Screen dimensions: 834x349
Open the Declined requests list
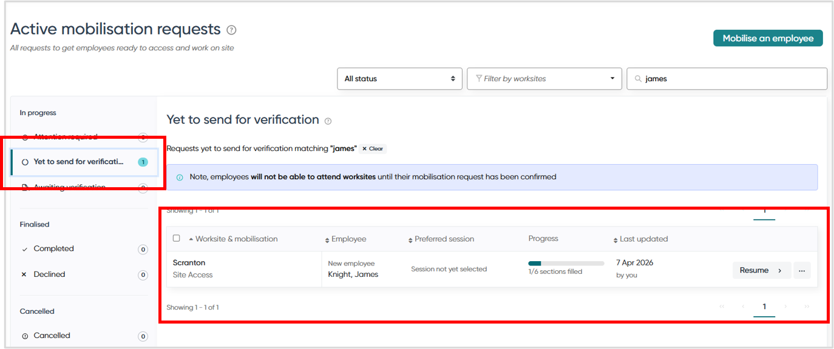click(84, 274)
